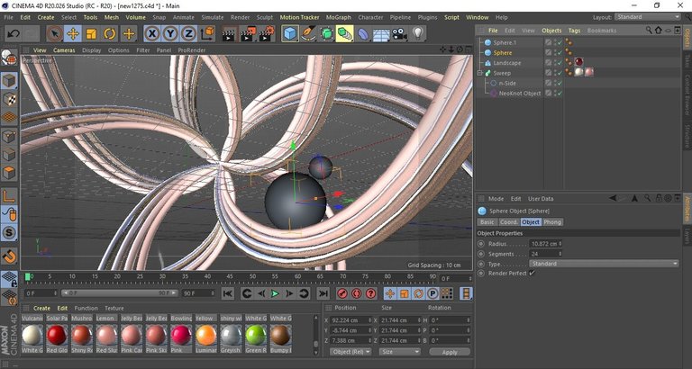This screenshot has width=692, height=369.
Task: Toggle Y axis lock
Action: [x=170, y=34]
